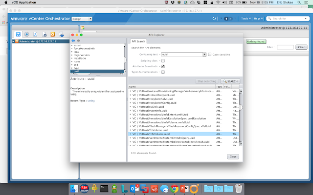Click the results list vertical scrollbar
This screenshot has height=195, width=313.
coord(241,107)
